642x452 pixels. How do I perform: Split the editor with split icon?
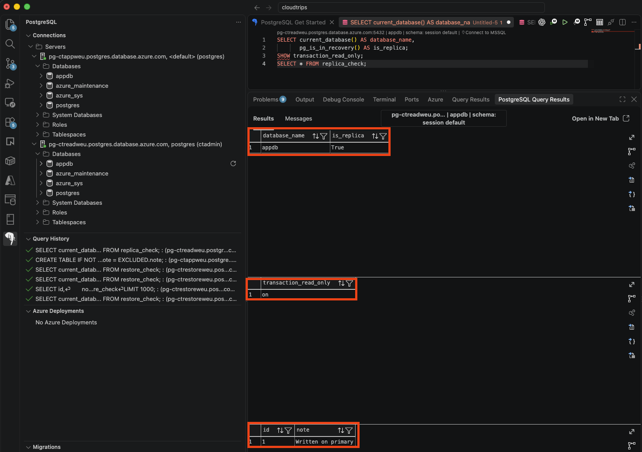622,22
